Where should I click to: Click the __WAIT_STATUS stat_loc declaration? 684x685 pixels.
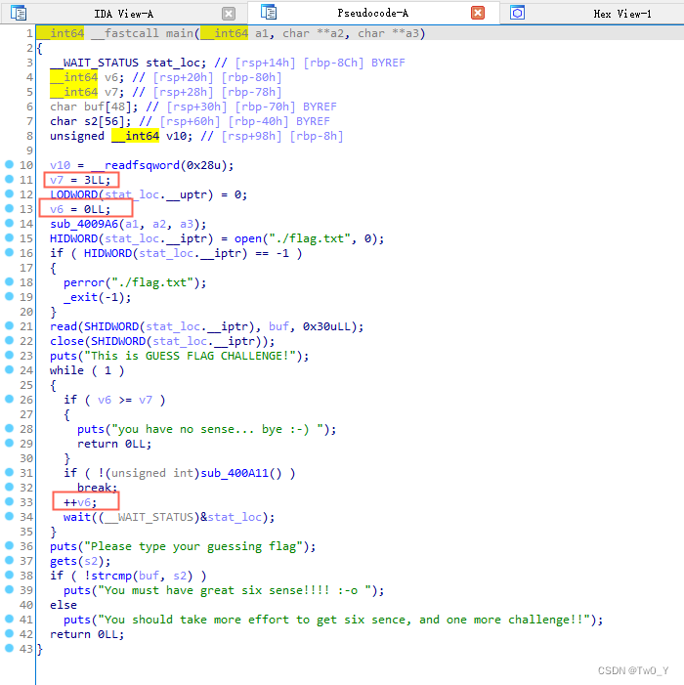(x=128, y=63)
